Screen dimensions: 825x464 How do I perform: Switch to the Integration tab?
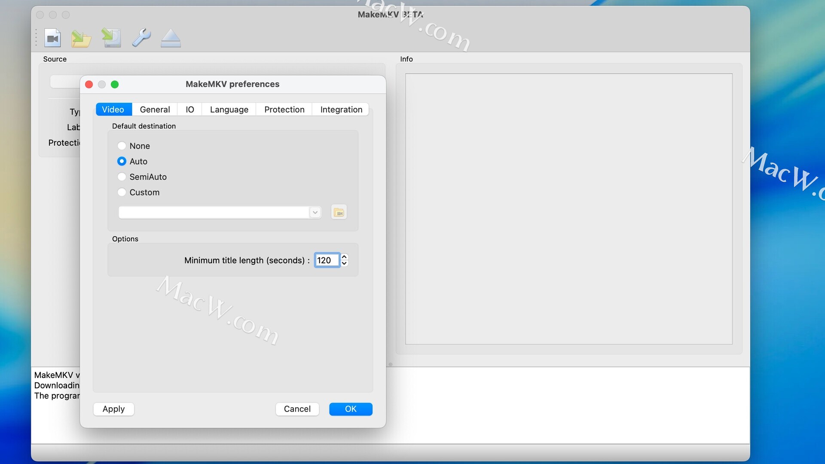(341, 110)
